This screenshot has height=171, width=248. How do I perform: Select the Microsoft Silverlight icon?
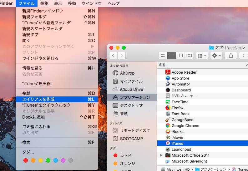(x=168, y=161)
